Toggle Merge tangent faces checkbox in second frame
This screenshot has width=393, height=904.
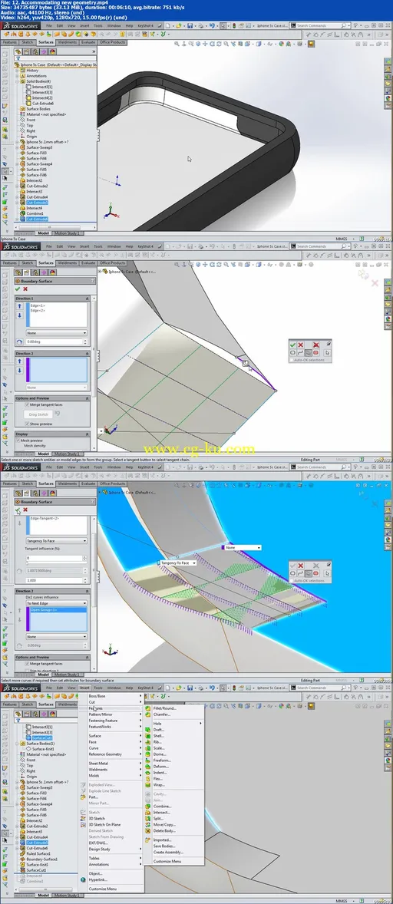point(27,404)
